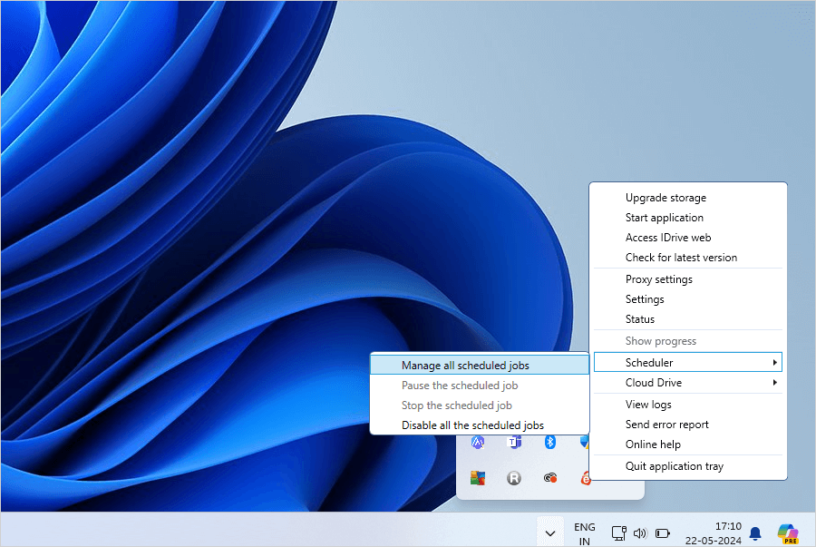The image size is (816, 547).
Task: Open the volume speaker icon in taskbar
Action: click(640, 533)
